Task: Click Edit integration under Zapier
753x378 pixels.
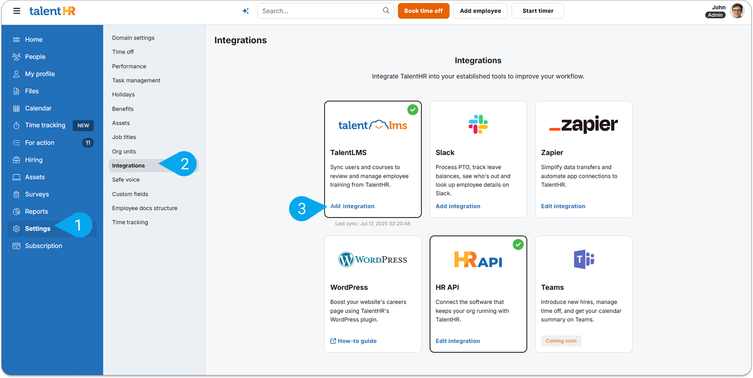Action: [x=563, y=206]
